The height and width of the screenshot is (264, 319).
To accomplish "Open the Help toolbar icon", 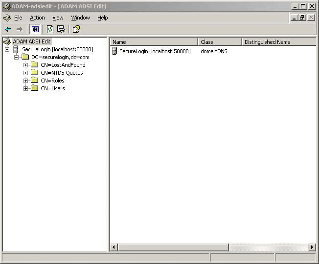I will click(76, 29).
